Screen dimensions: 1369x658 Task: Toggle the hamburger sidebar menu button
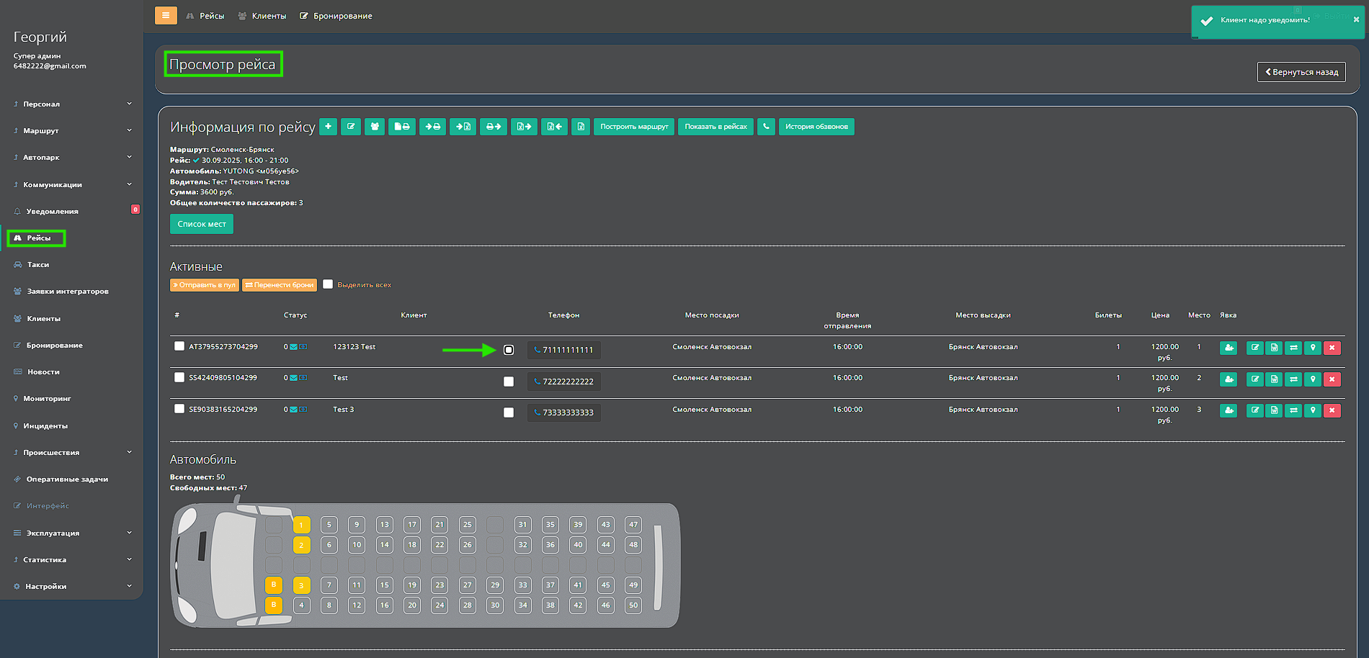point(166,15)
